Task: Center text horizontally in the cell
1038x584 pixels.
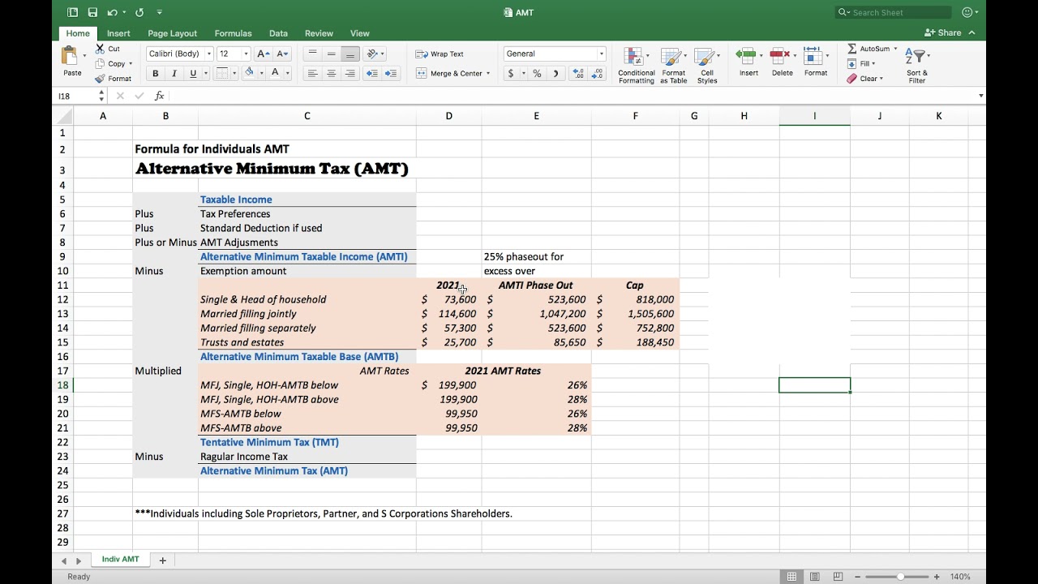Action: [x=331, y=73]
